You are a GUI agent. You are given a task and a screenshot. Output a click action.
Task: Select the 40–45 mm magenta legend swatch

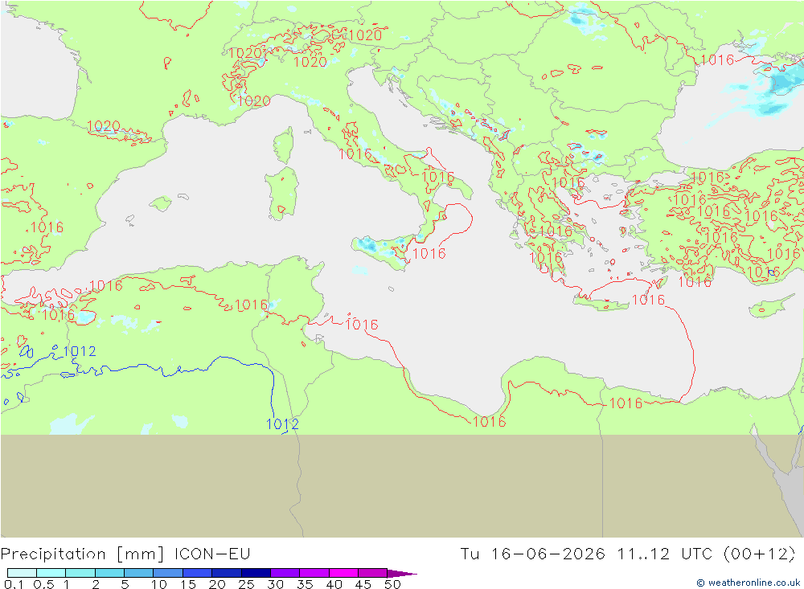[343, 573]
